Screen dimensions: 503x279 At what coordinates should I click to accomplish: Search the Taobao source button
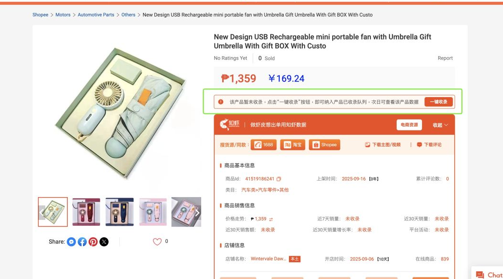(x=293, y=145)
